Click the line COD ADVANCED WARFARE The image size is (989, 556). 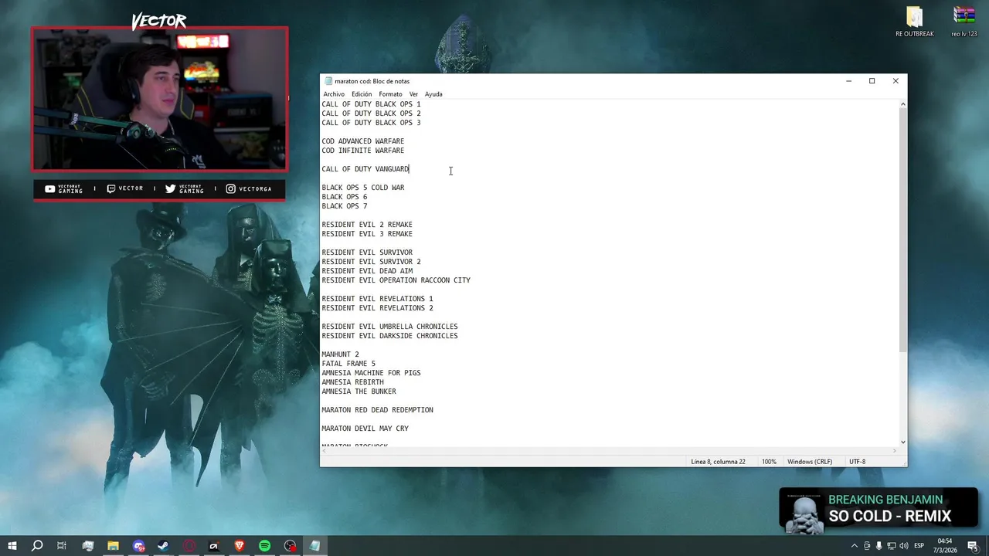[363, 141]
